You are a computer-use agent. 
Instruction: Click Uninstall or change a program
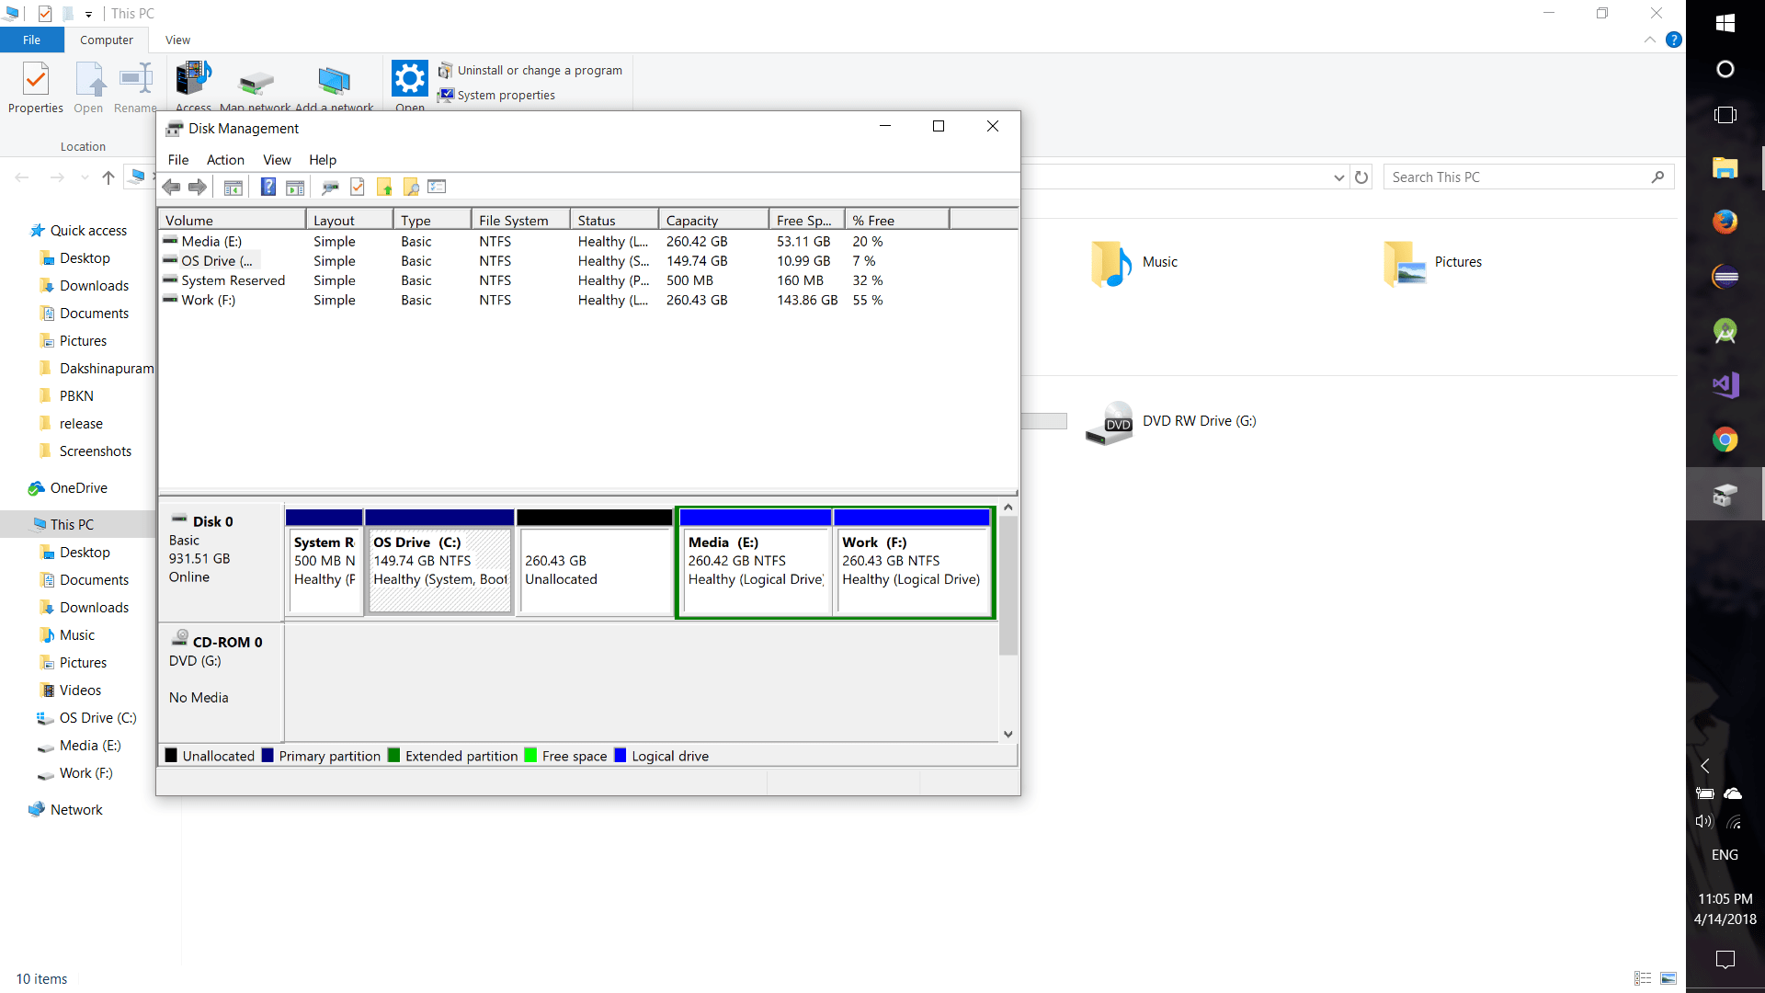click(540, 71)
